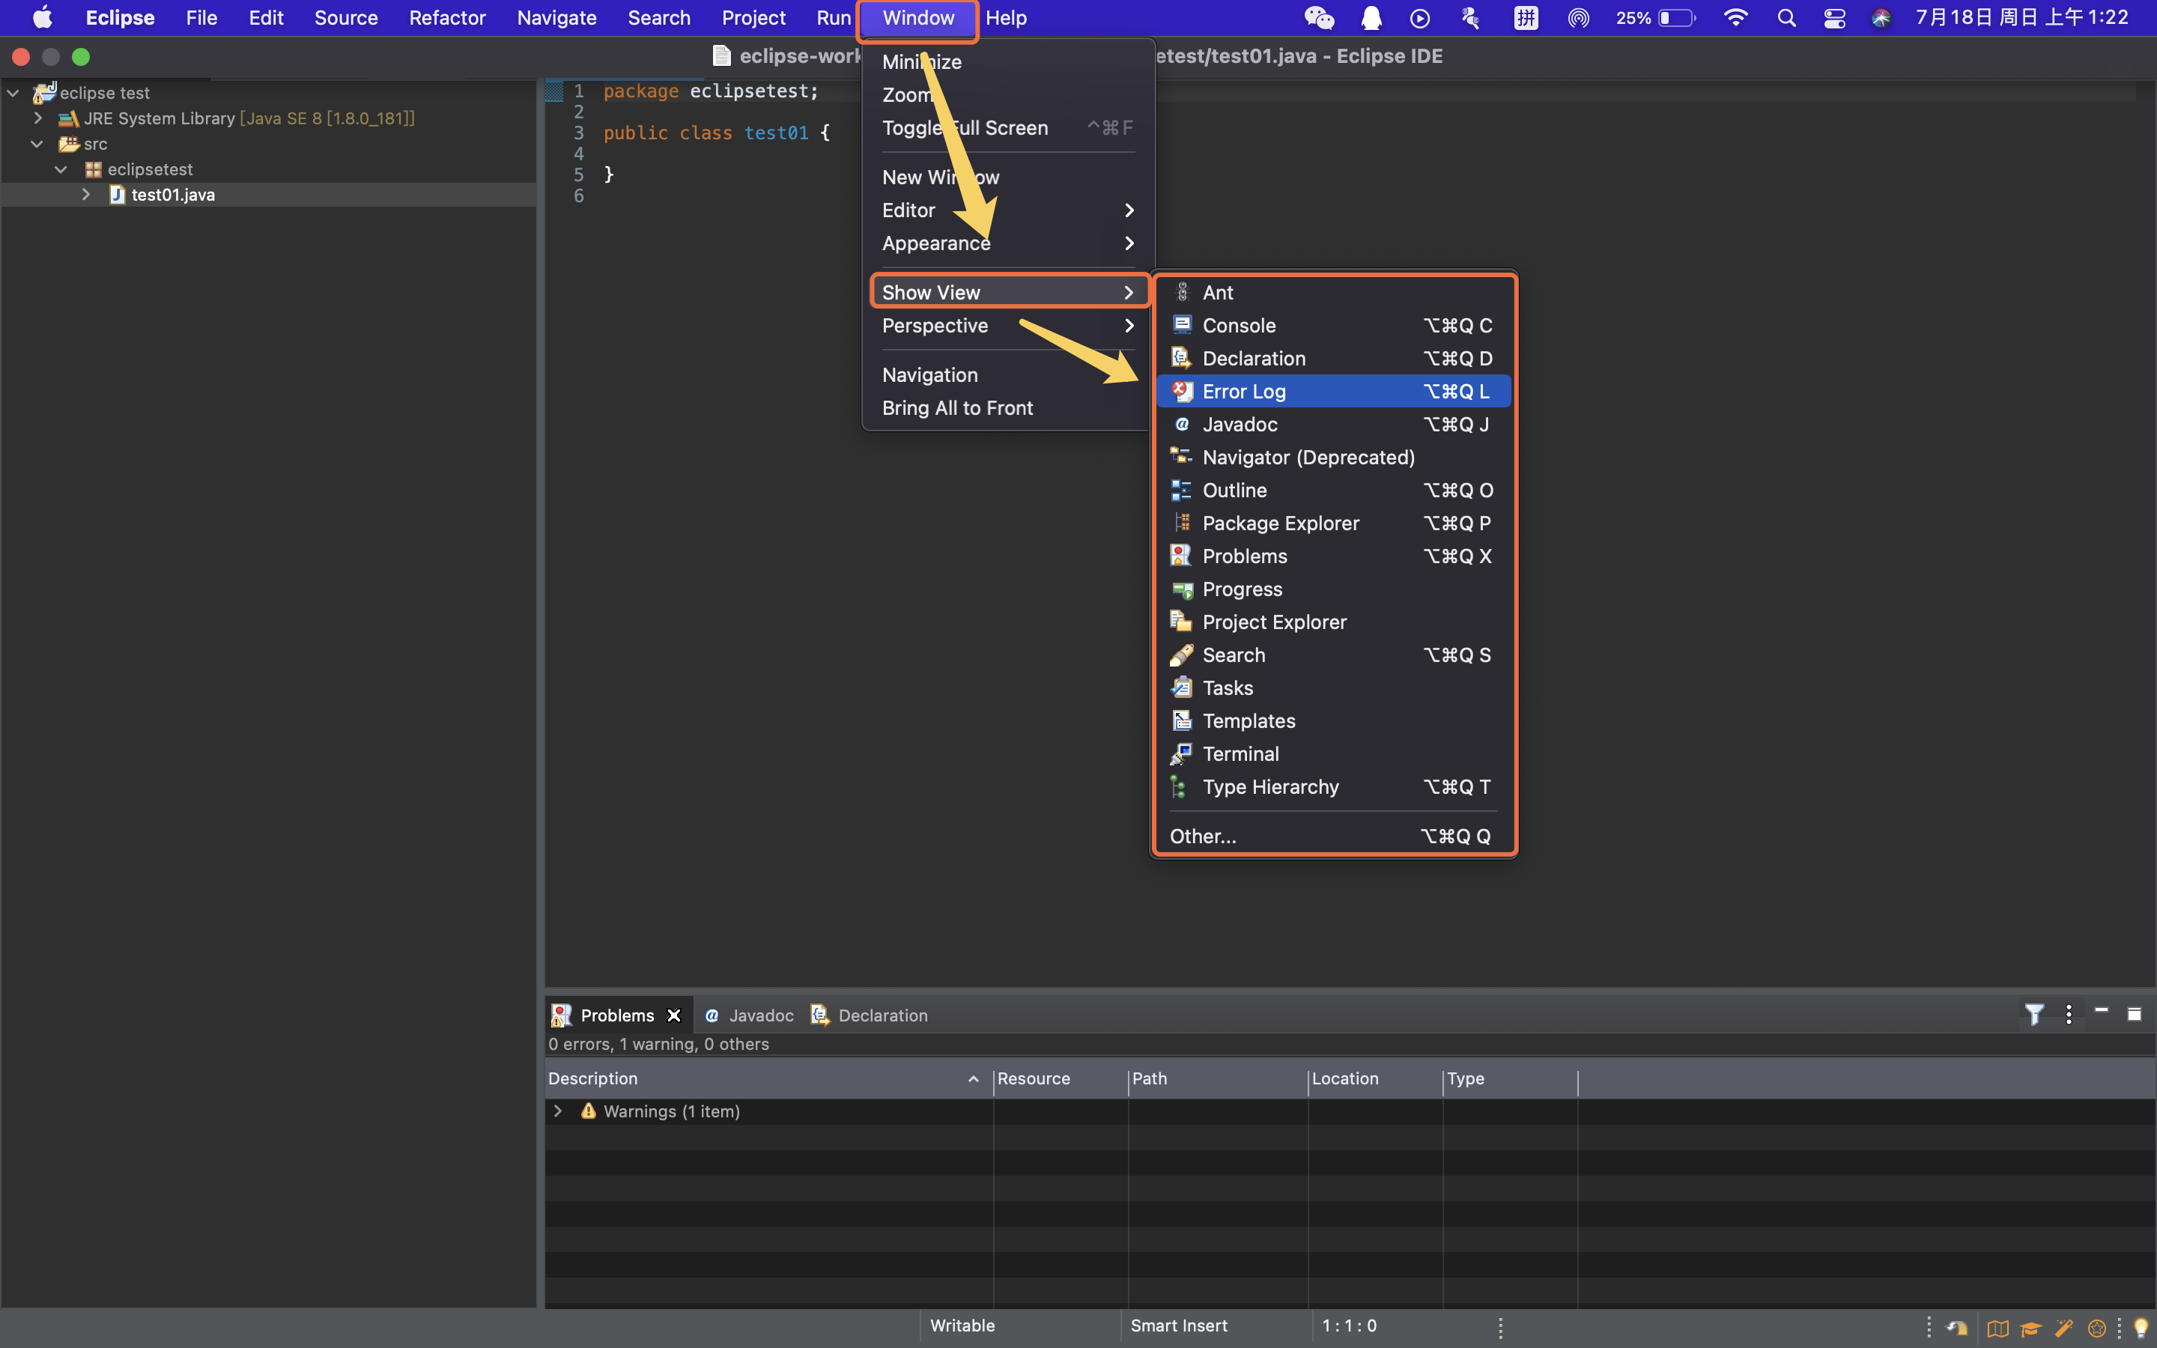This screenshot has width=2157, height=1348.
Task: Toggle Full Screen from Window menu
Action: click(x=965, y=127)
